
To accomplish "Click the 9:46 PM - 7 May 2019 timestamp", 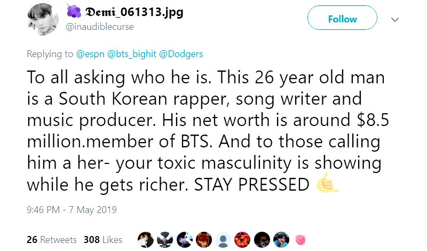I will pyautogui.click(x=71, y=210).
